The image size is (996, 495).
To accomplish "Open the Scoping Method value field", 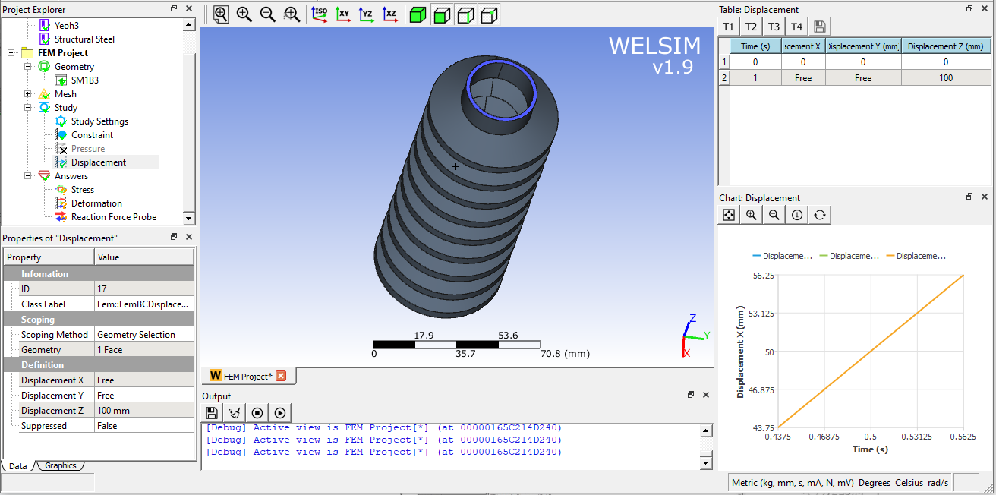I will 144,335.
